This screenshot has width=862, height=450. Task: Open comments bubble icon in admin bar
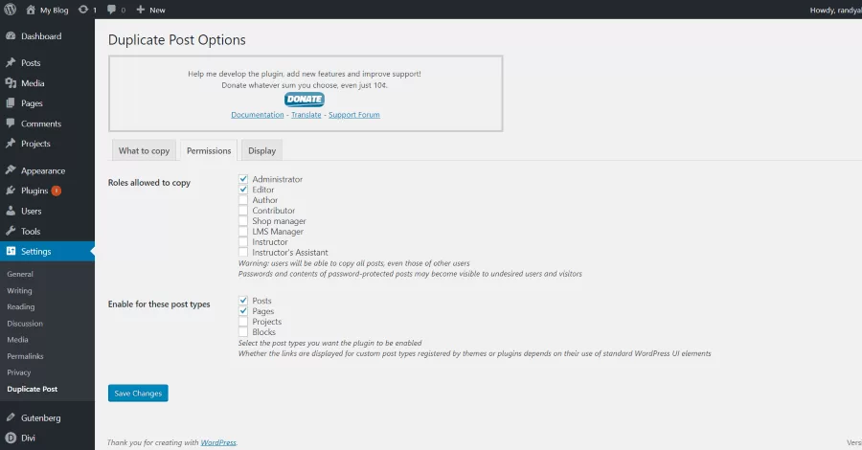click(x=112, y=10)
